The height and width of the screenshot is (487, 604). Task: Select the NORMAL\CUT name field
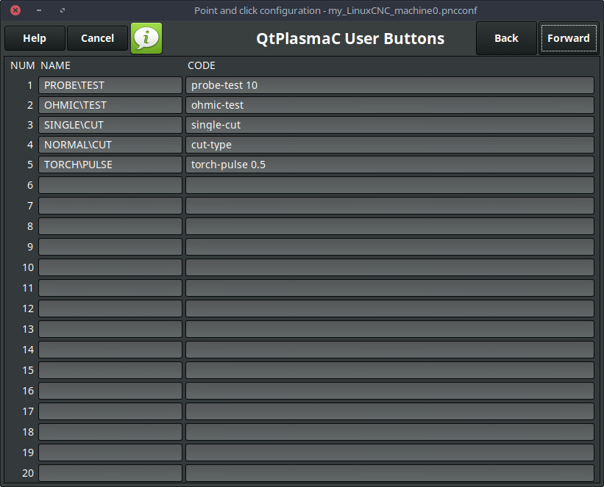point(110,144)
